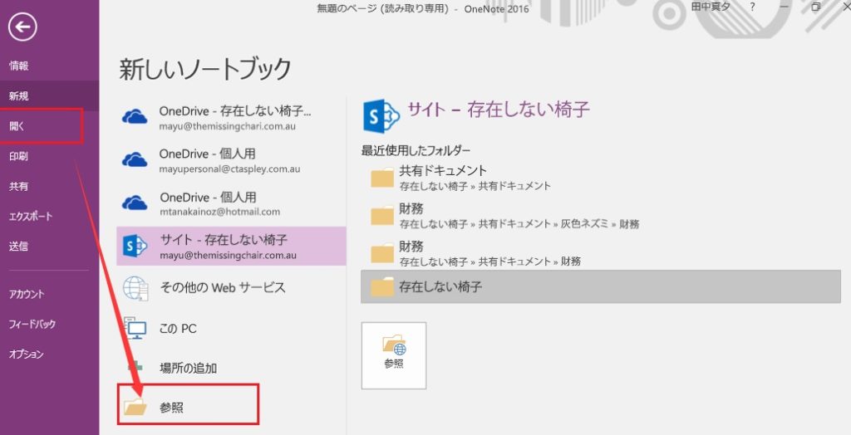Click the folder icon next to 参照 in list
851x435 pixels.
coord(135,406)
